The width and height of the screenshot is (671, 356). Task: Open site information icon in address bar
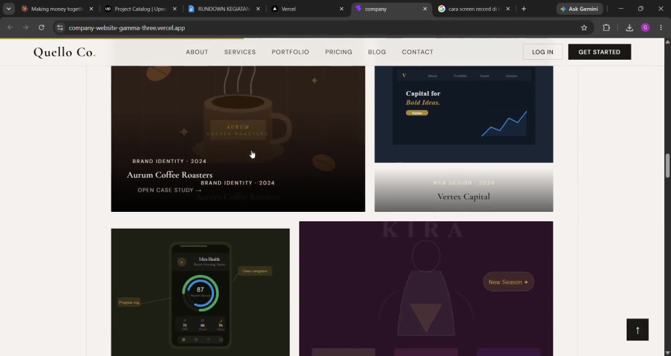click(x=60, y=27)
